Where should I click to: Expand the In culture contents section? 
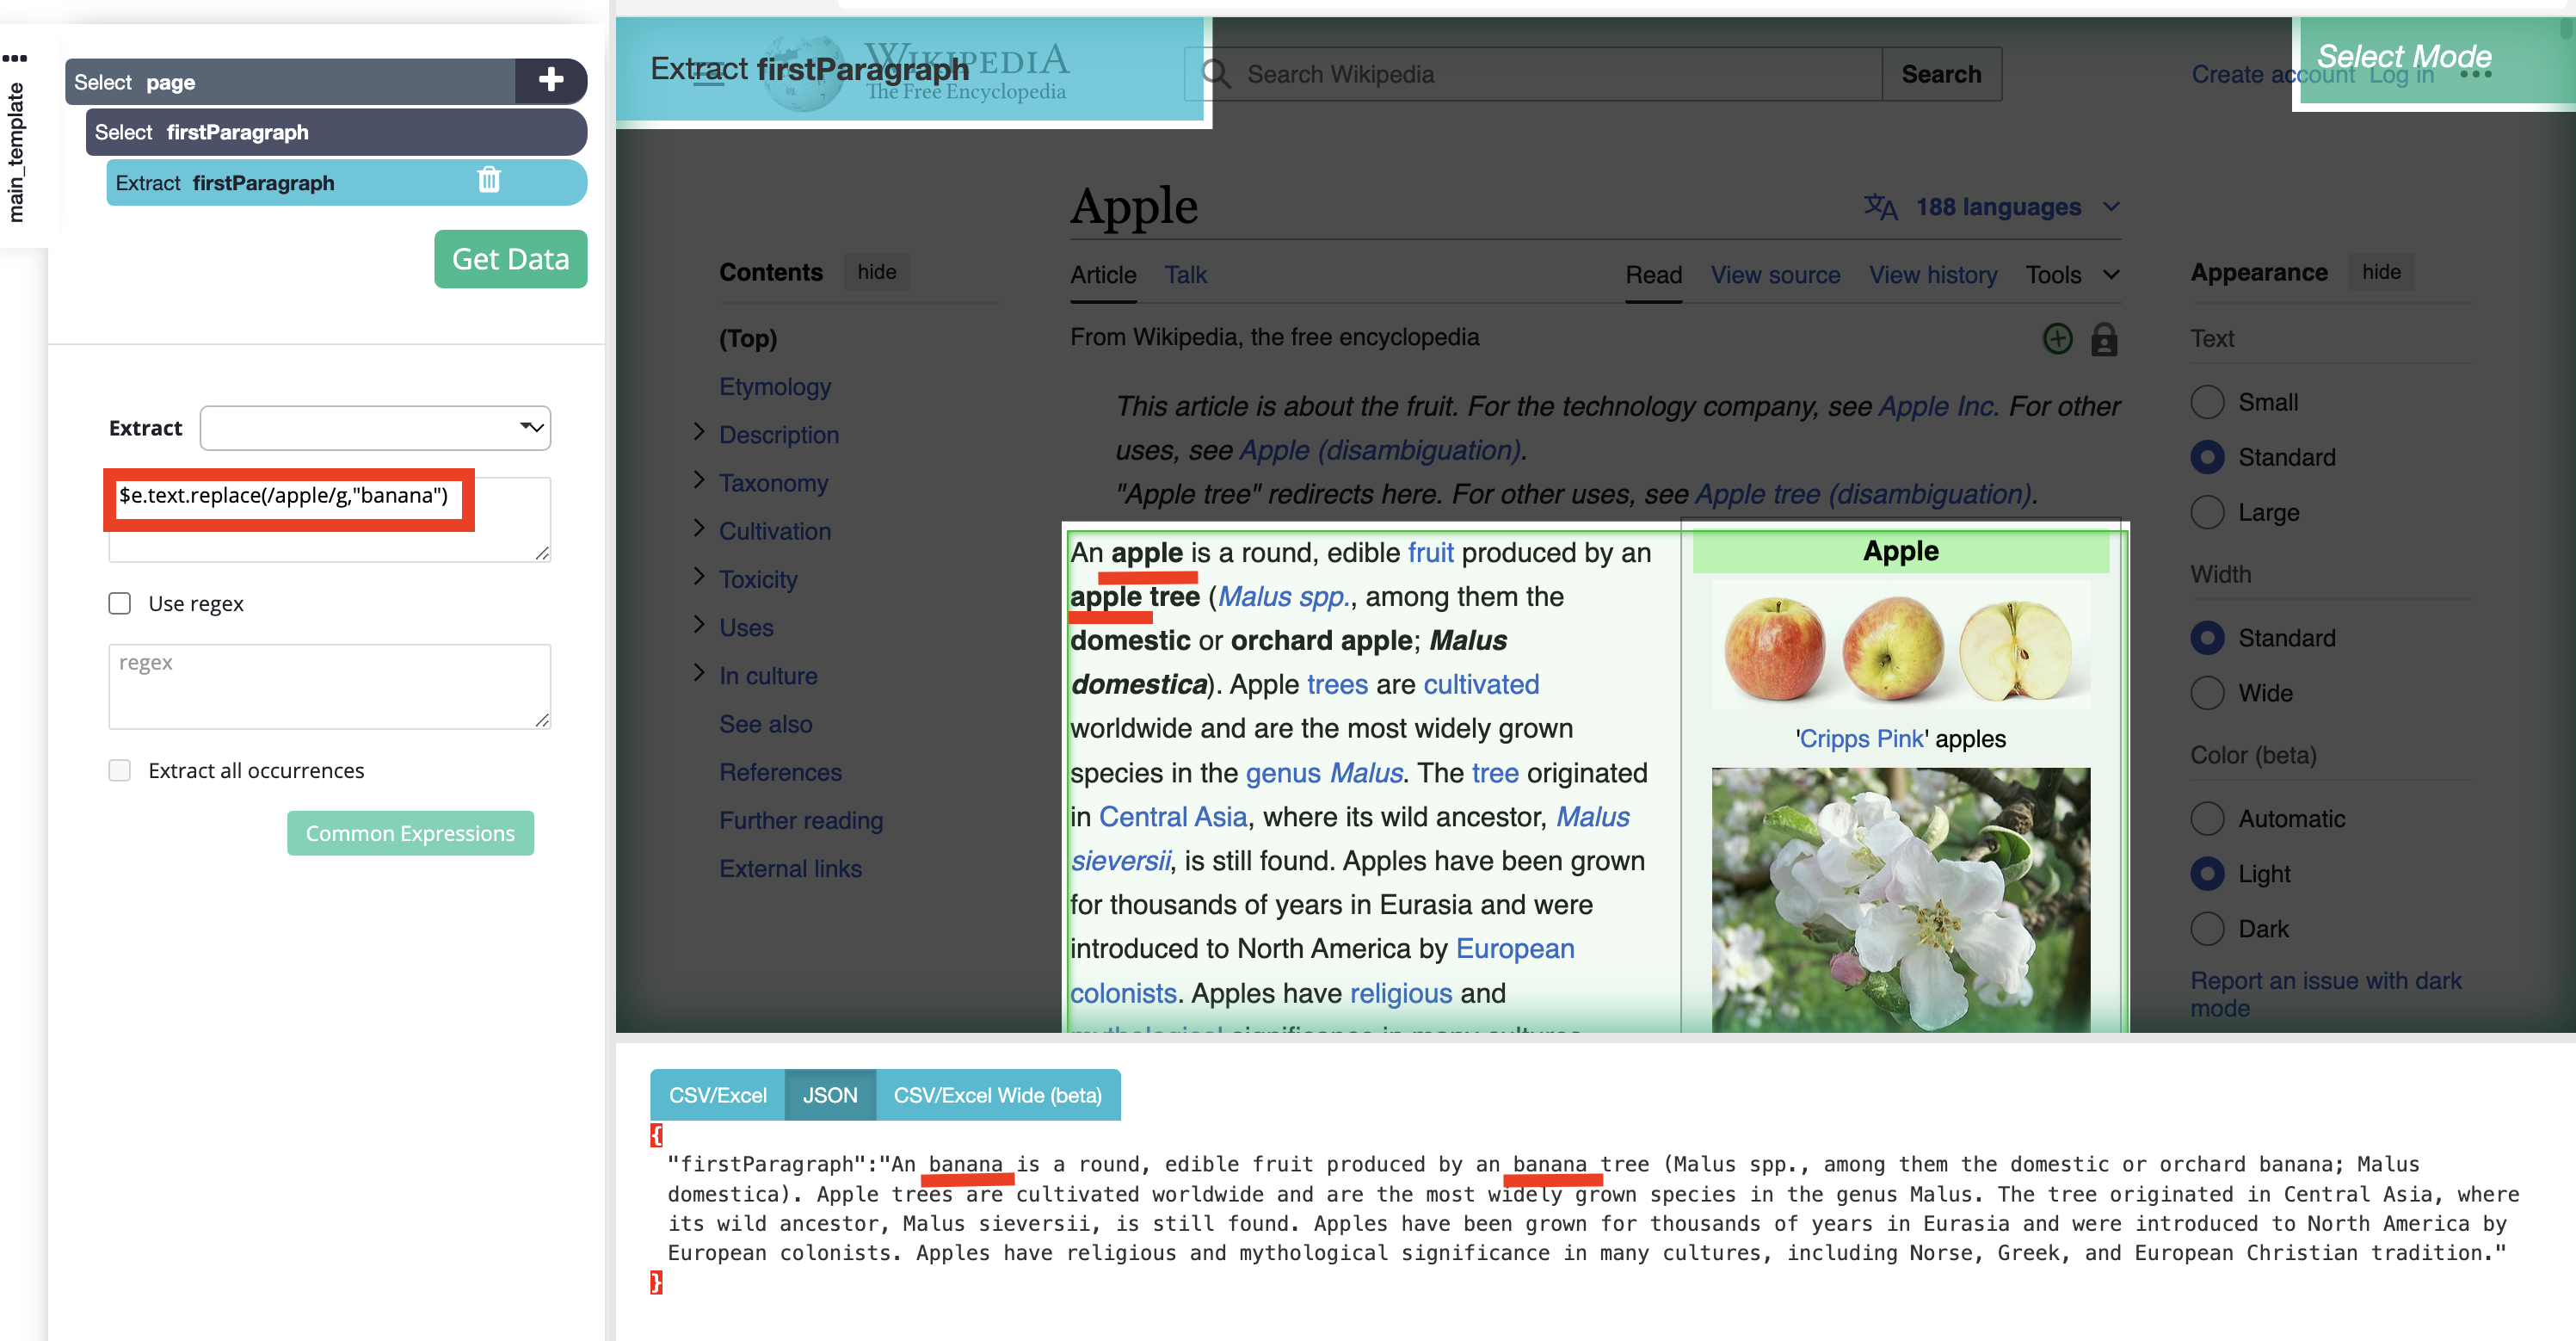tap(699, 672)
